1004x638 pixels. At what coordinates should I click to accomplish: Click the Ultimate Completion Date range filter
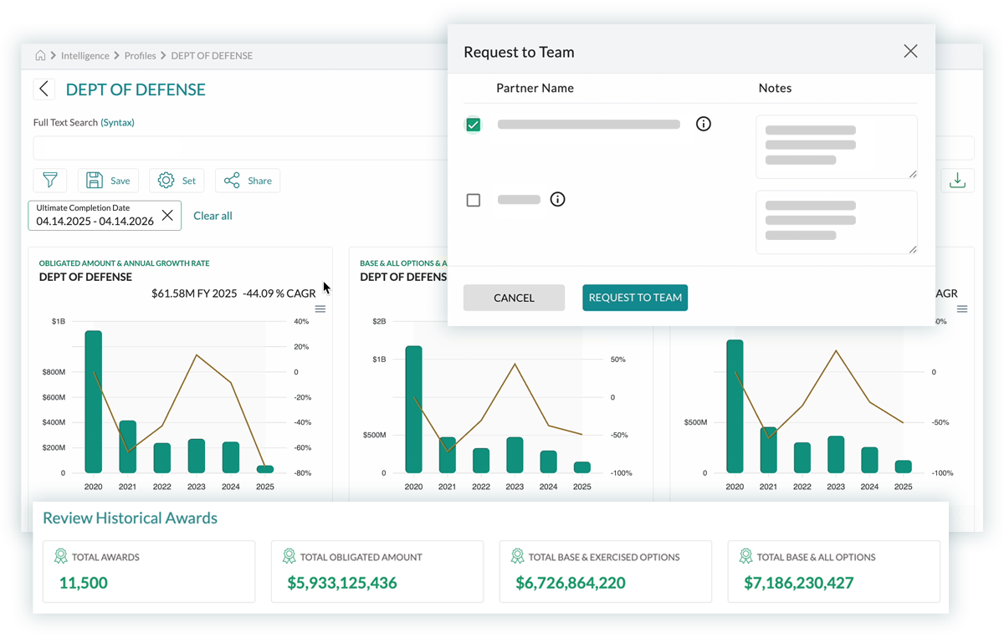(105, 215)
